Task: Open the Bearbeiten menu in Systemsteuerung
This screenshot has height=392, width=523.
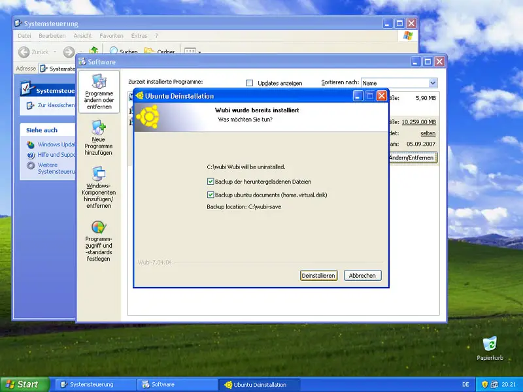Action: coord(52,36)
